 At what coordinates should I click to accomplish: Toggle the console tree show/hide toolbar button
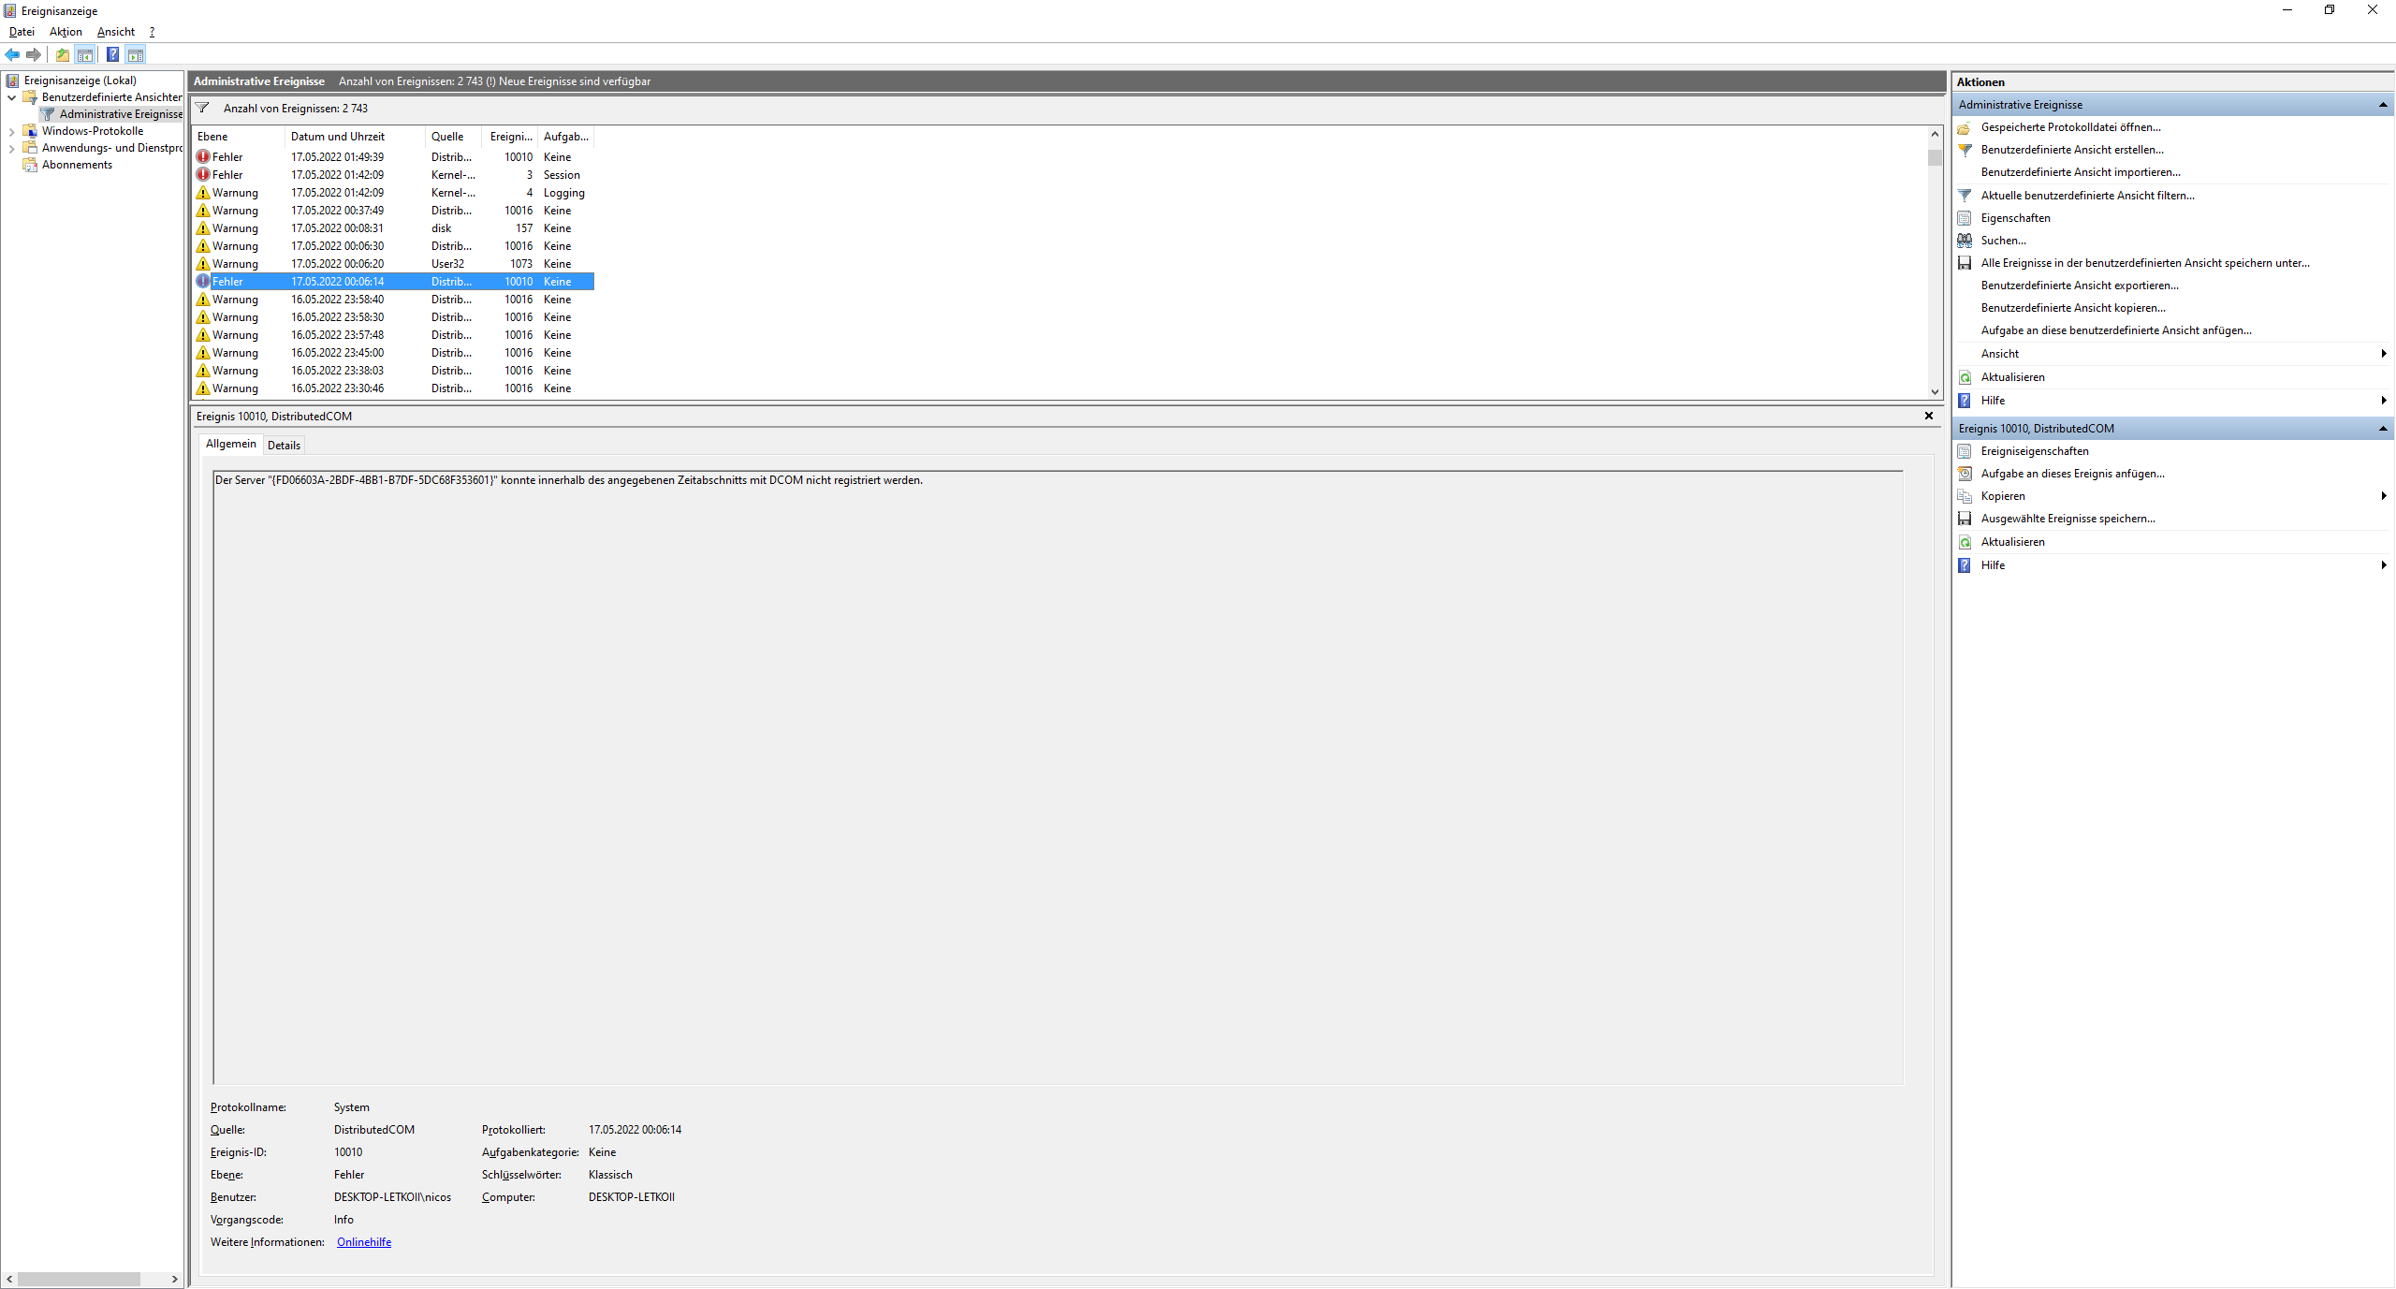[x=85, y=54]
